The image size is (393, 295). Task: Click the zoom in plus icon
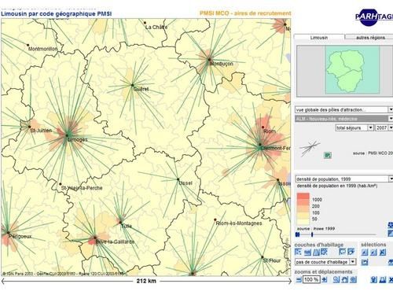325,279
